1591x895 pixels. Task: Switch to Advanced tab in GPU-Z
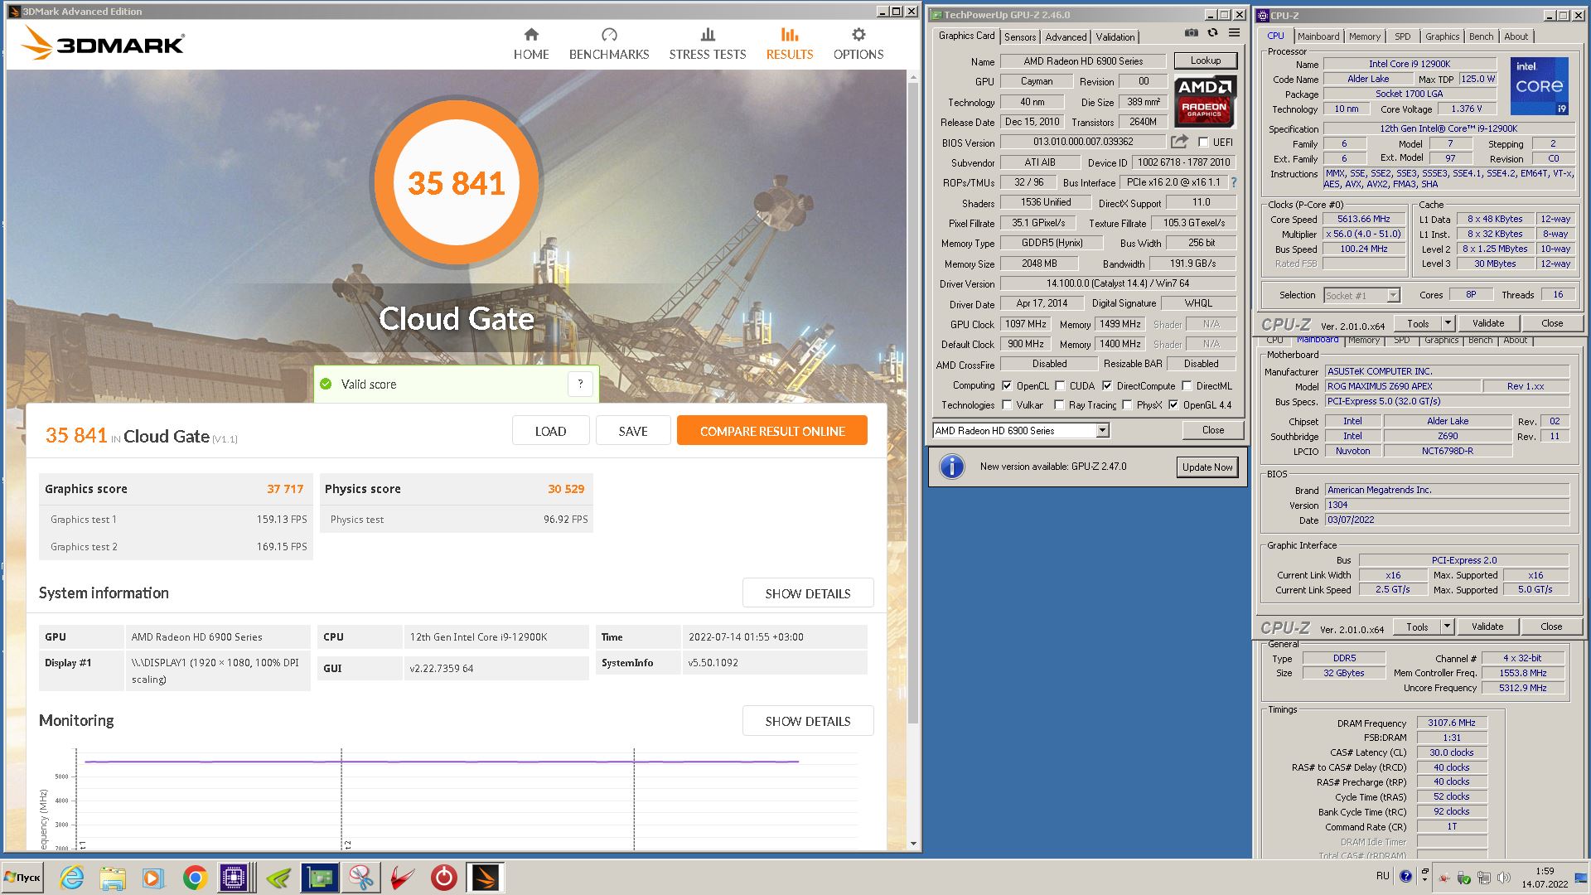point(1066,37)
